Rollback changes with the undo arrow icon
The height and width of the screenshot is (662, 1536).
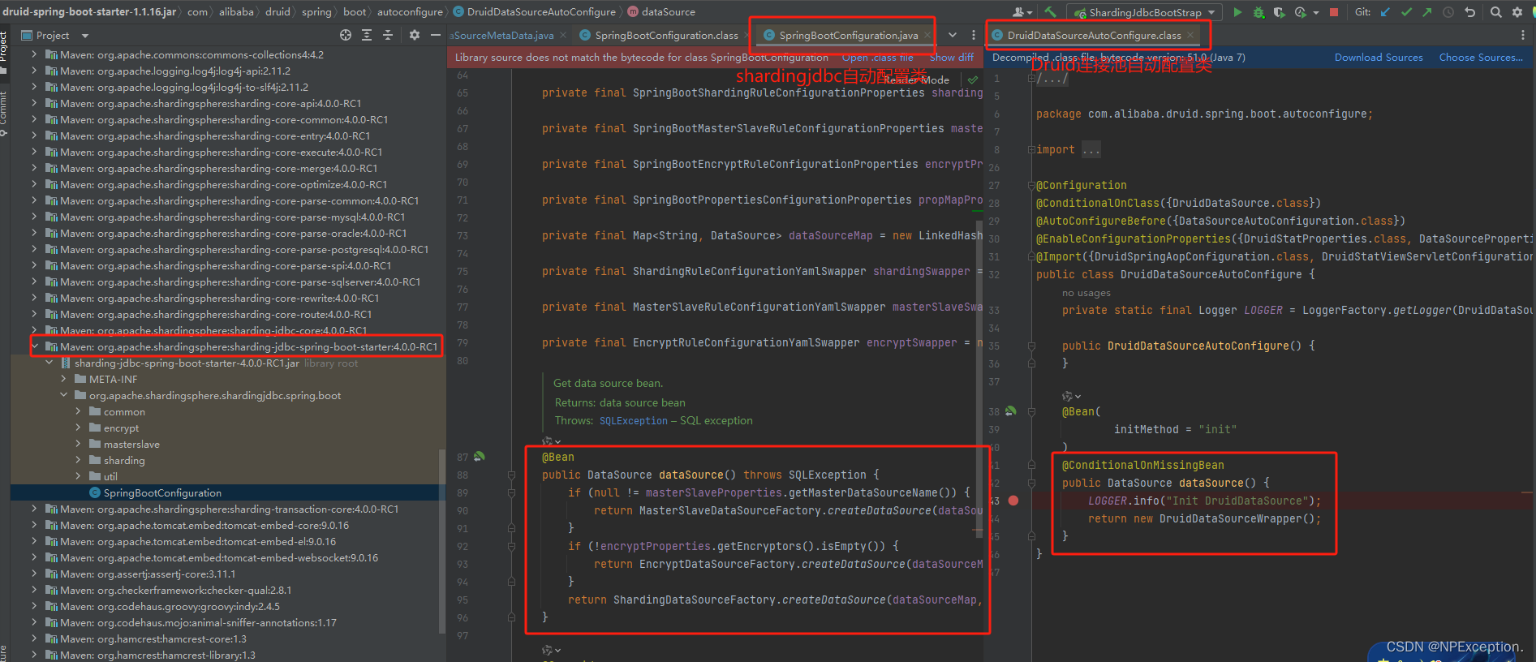[1469, 12]
